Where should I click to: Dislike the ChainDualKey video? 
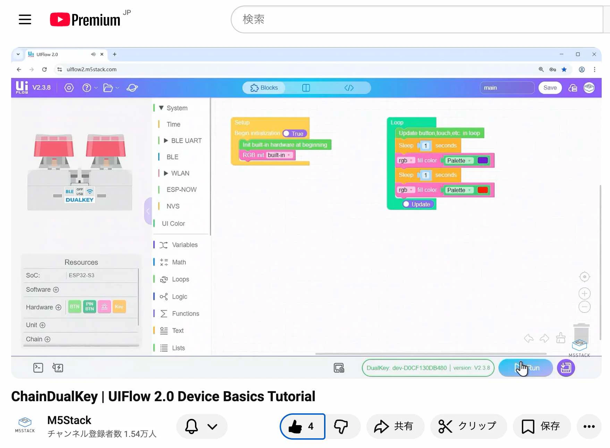tap(342, 426)
